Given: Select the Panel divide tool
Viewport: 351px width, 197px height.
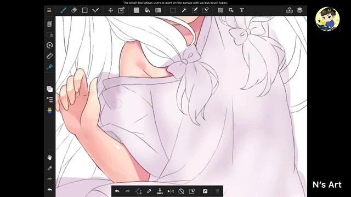Looking at the screenshot, I should click(x=220, y=10).
